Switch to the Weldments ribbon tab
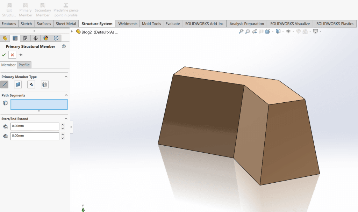358x212 pixels. pyautogui.click(x=128, y=24)
